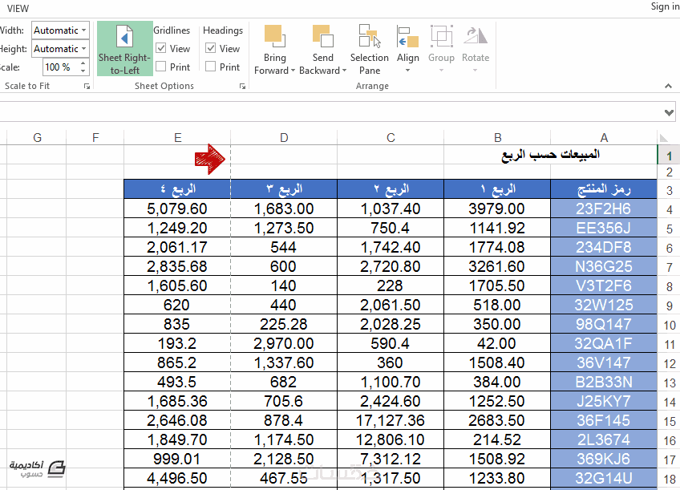Viewport: 680px width, 490px height.
Task: Enable the Gridlines Print checkbox
Action: click(x=161, y=67)
